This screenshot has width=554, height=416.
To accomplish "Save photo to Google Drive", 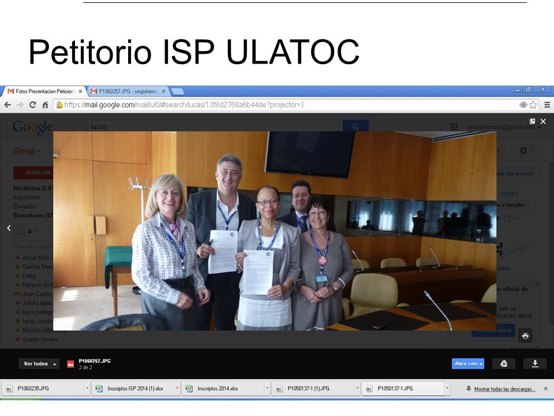I will coord(504,363).
